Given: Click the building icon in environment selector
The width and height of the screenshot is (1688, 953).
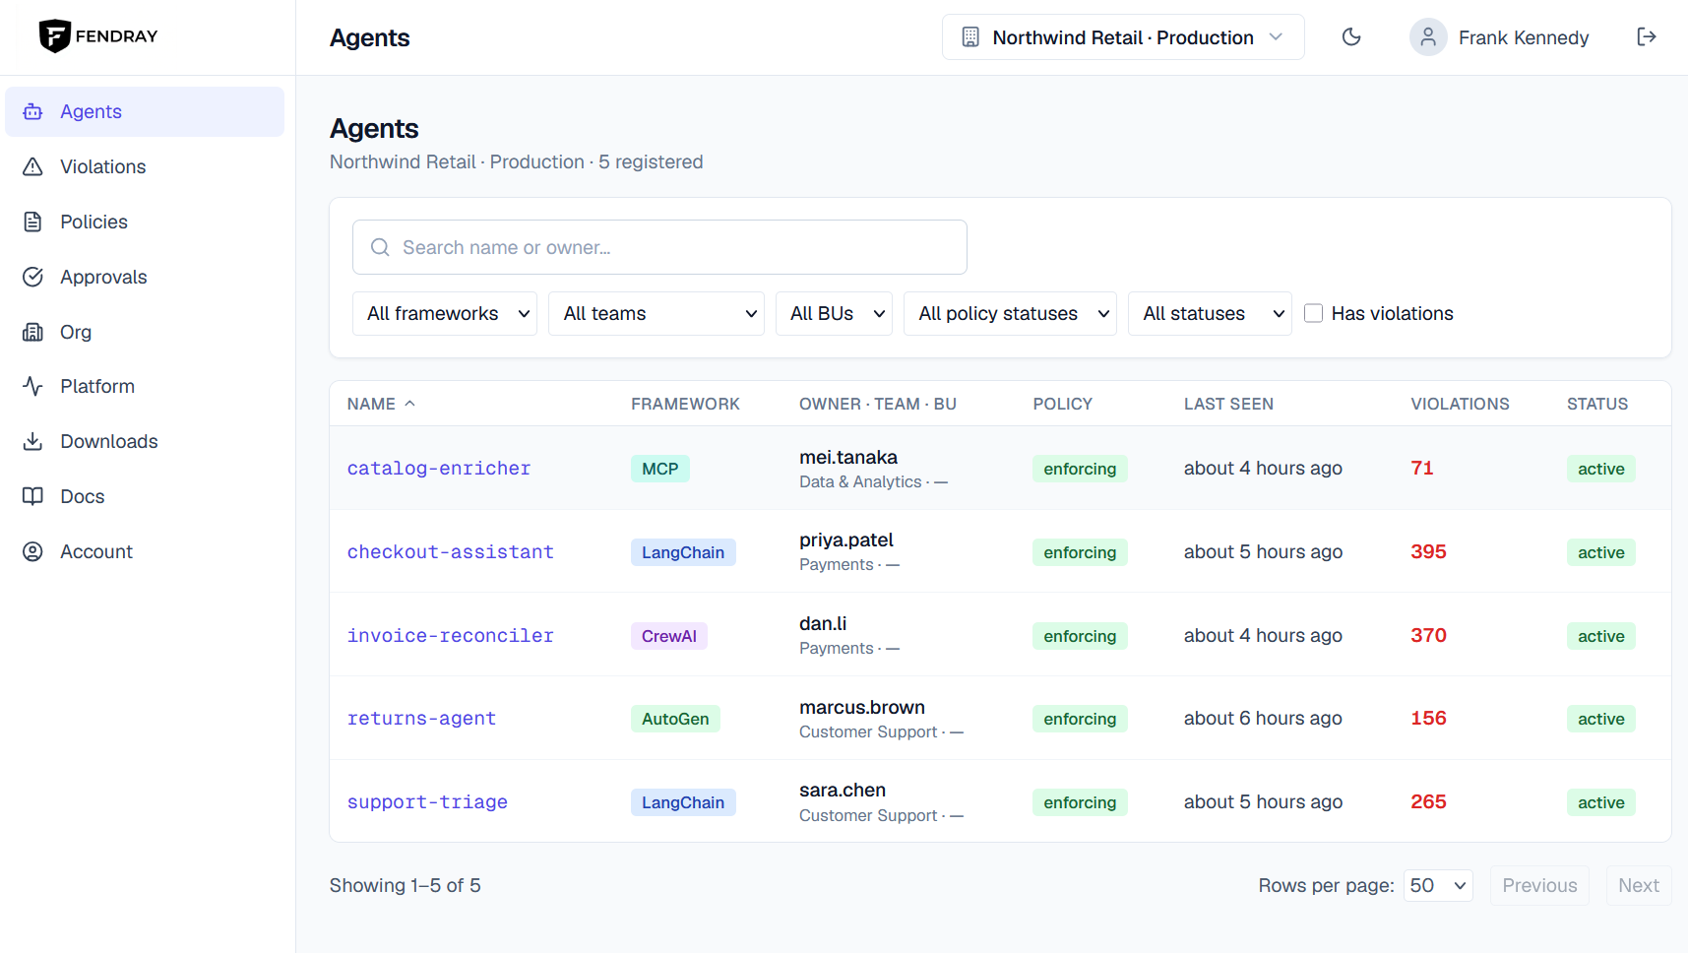Looking at the screenshot, I should (970, 37).
